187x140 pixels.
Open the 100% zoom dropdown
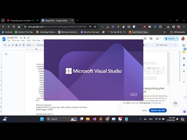[30, 45]
